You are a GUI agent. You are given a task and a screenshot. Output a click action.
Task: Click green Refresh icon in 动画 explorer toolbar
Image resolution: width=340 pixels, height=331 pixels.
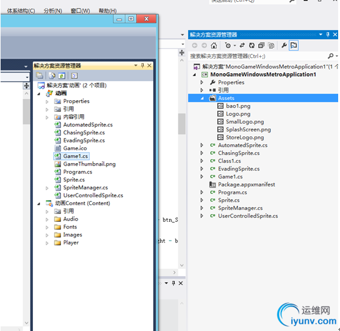tap(62, 76)
